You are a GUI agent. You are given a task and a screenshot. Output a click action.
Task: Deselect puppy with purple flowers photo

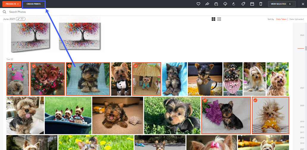coord(205,100)
